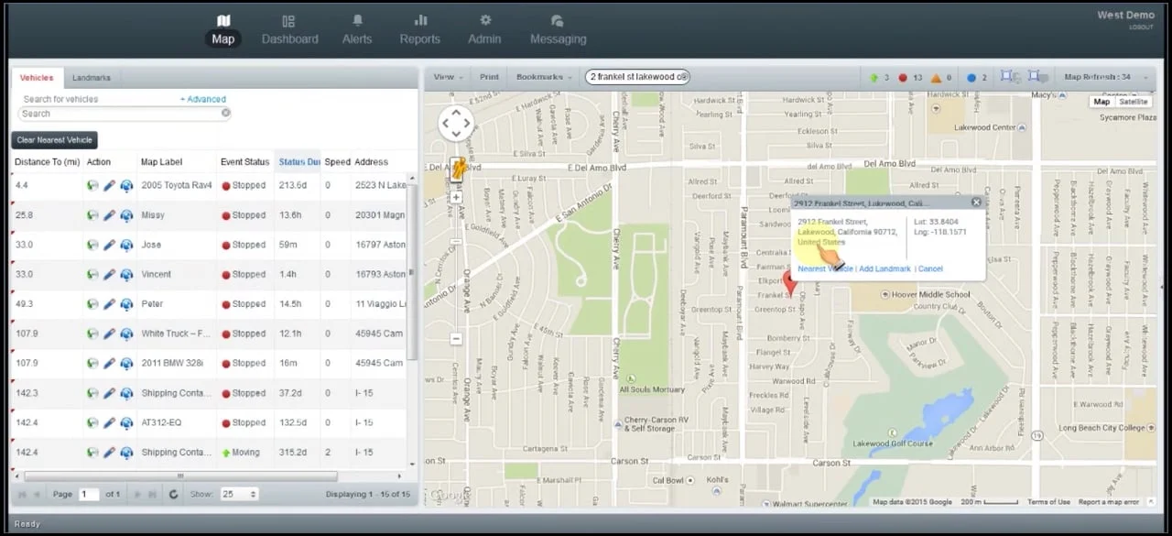
Task: Open the Map Refresh dropdown
Action: (1105, 77)
